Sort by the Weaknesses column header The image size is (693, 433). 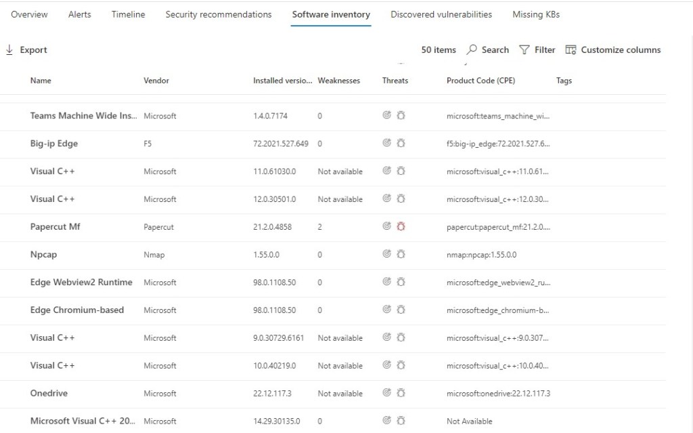click(x=339, y=81)
